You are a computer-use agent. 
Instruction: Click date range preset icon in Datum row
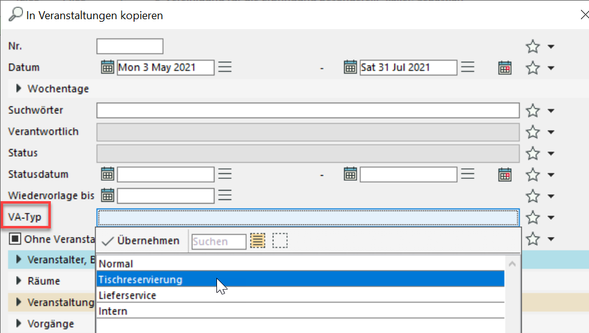(505, 67)
